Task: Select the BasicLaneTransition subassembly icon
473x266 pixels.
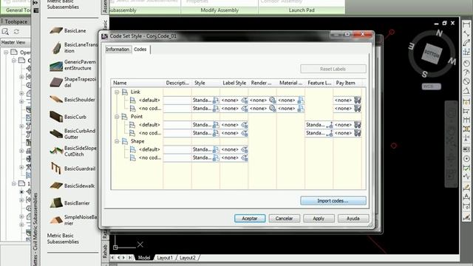Action: [x=56, y=47]
